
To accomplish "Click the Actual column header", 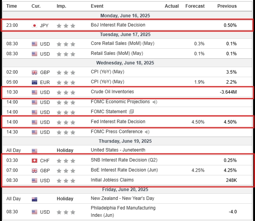I will pyautogui.click(x=172, y=6).
